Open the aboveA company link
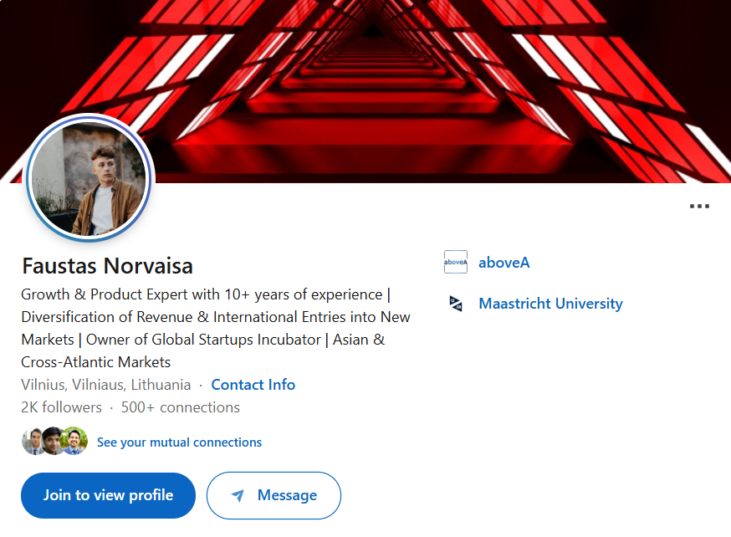 pos(504,263)
